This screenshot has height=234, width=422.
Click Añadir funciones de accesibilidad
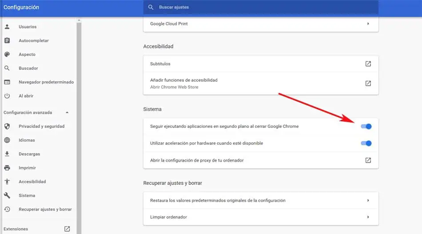[184, 80]
